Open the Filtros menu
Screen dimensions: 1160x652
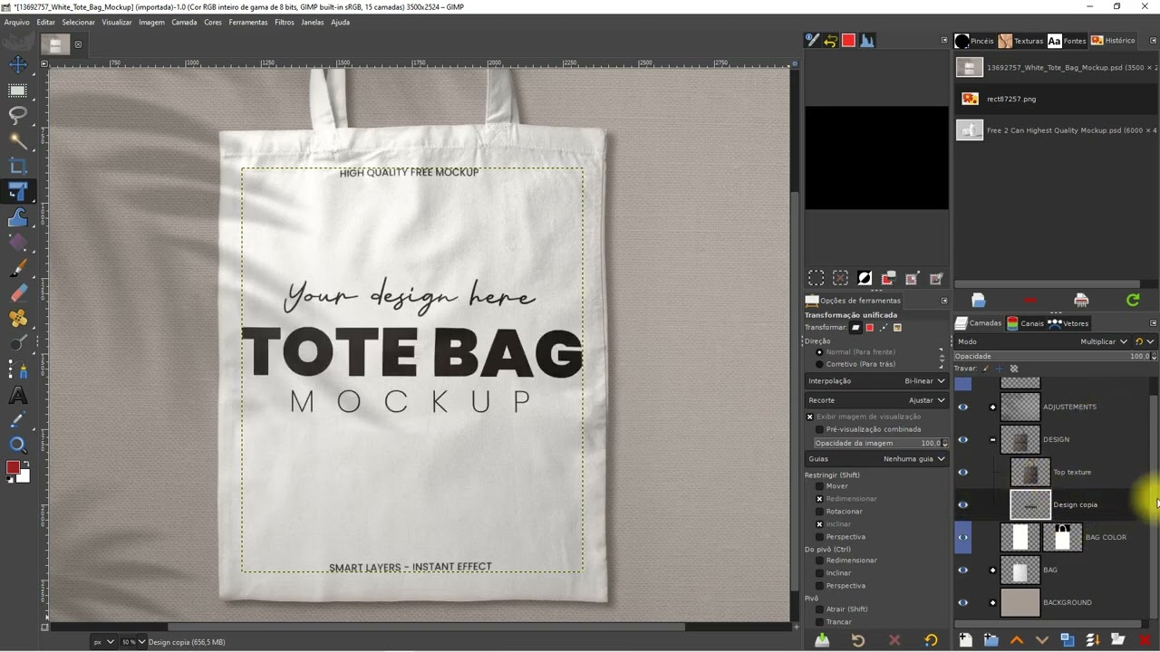coord(285,22)
